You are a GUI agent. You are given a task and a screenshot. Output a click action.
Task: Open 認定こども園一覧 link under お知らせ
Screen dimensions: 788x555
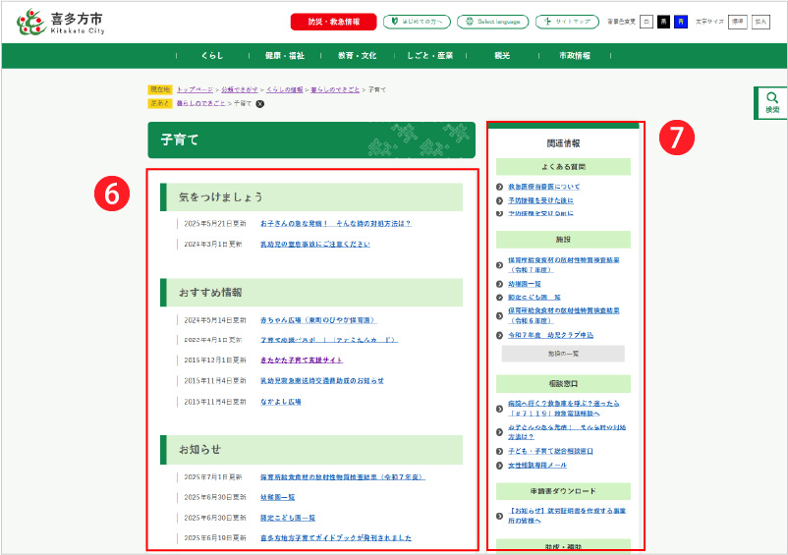tap(288, 518)
